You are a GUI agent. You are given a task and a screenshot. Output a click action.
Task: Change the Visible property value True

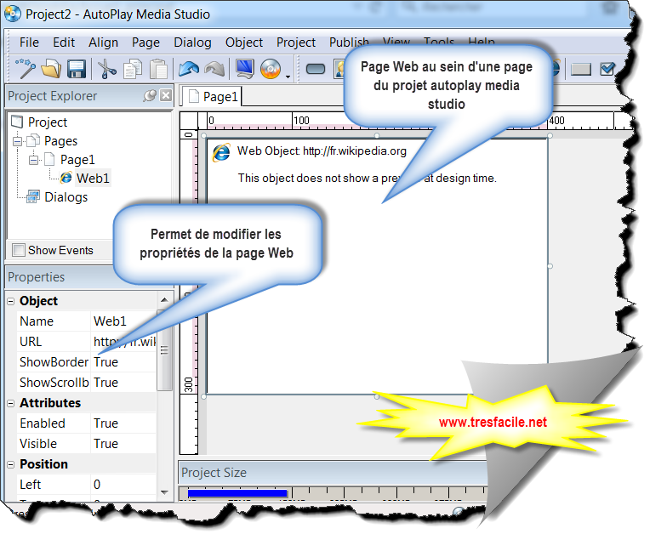click(124, 444)
